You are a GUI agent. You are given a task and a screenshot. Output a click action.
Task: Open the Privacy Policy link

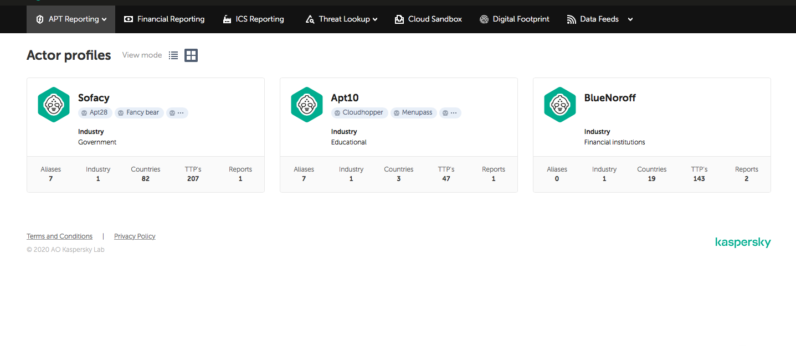pos(135,236)
